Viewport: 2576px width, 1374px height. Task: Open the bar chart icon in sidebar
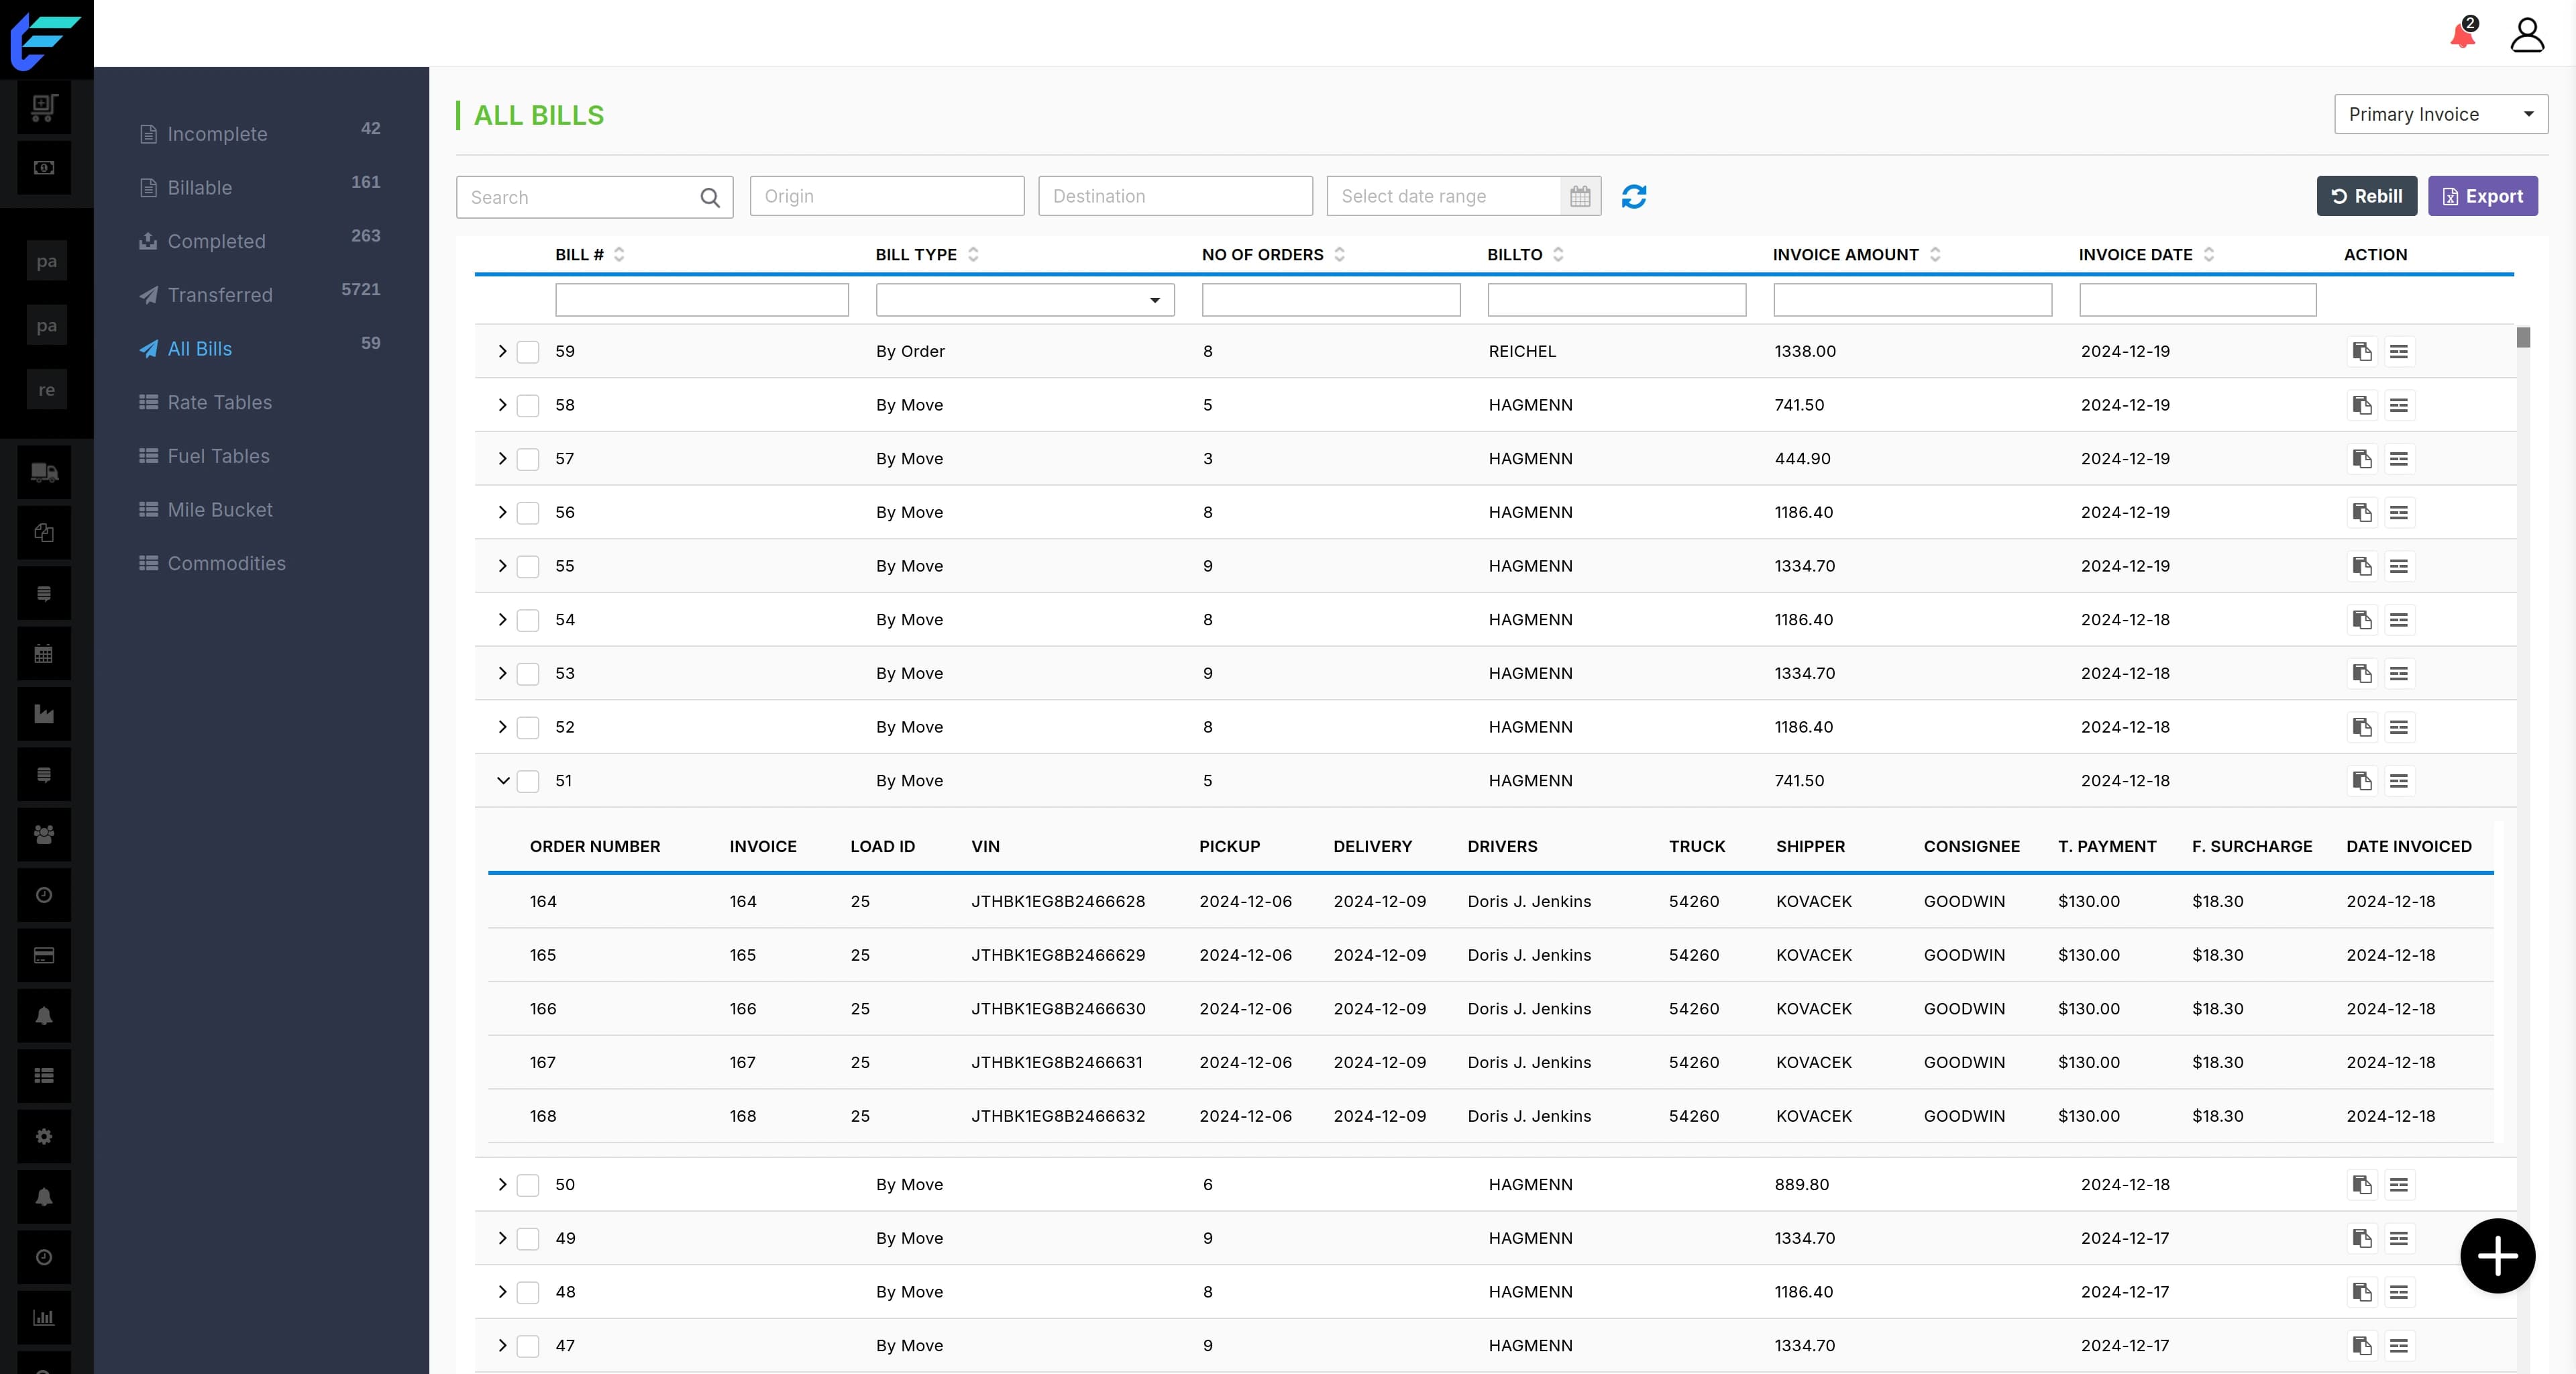pyautogui.click(x=44, y=1317)
